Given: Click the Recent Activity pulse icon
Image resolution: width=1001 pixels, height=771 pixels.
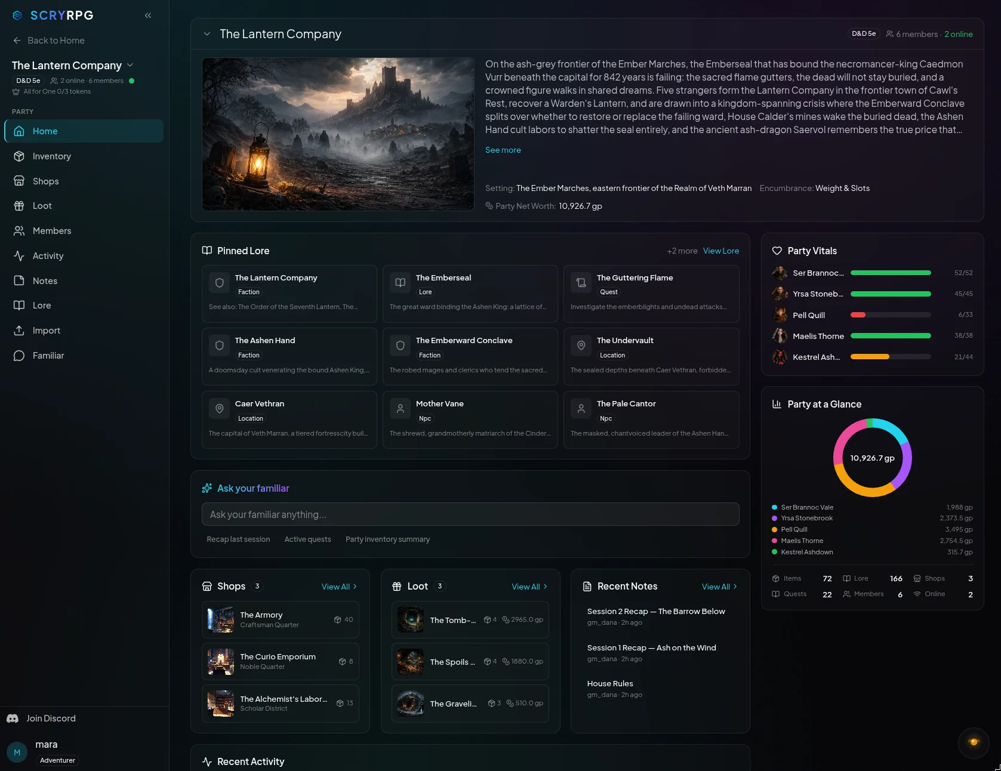Looking at the screenshot, I should click(207, 762).
